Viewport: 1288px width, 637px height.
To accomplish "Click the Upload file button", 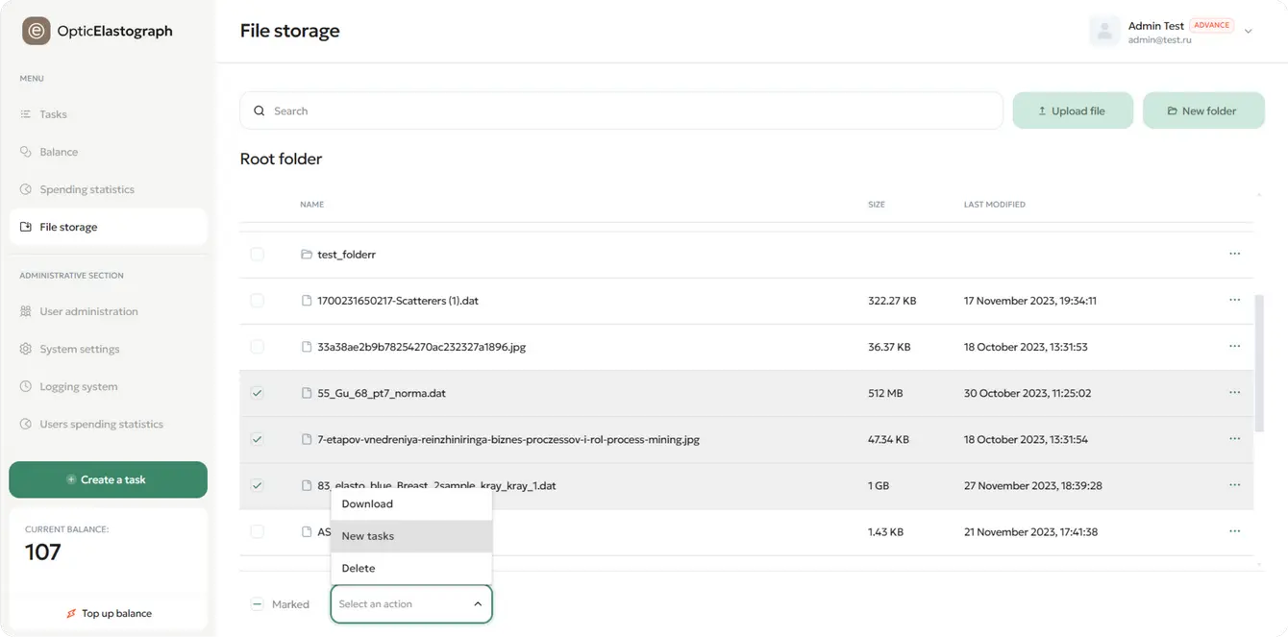I will click(x=1072, y=111).
